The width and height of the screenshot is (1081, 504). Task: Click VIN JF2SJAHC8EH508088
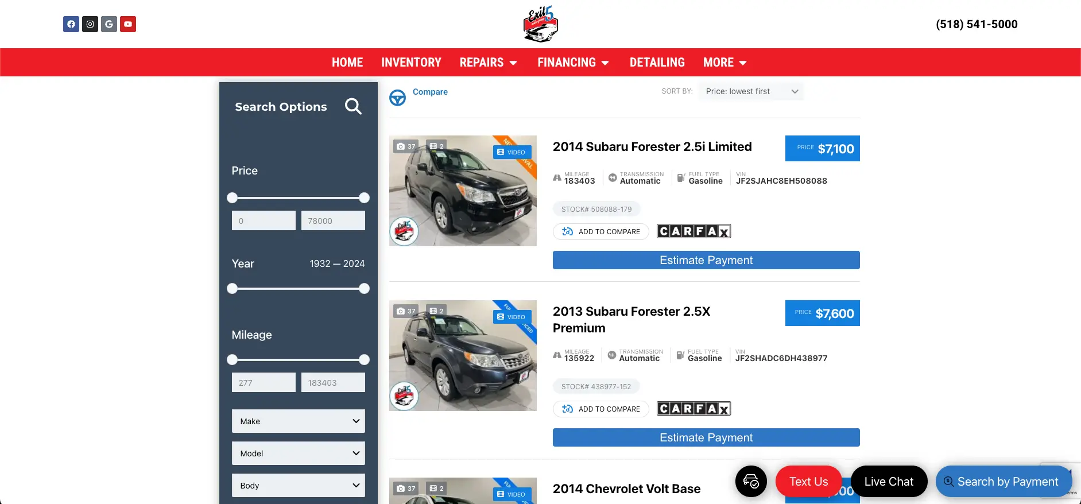[x=781, y=181]
